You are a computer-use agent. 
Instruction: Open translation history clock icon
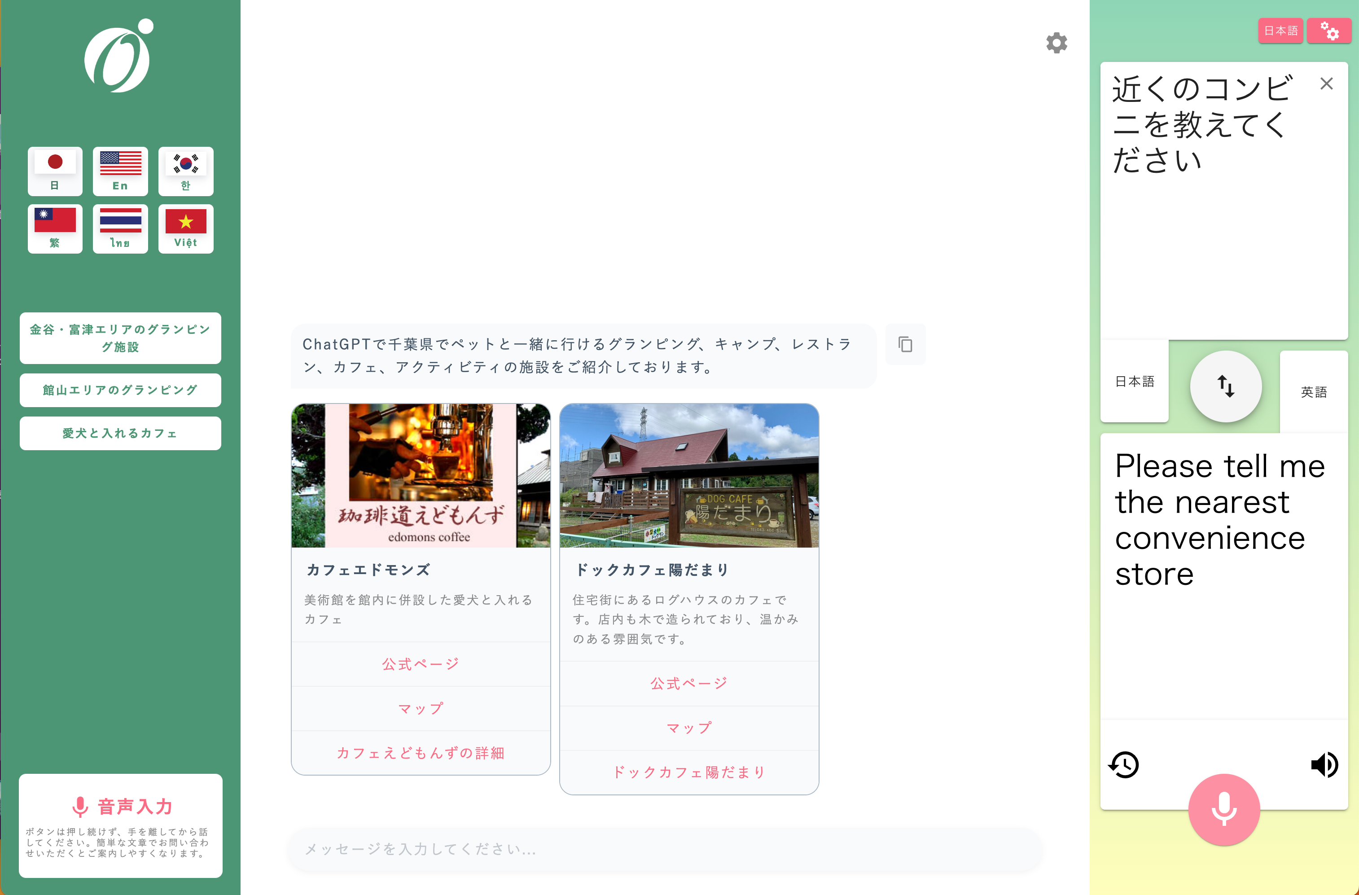coord(1124,765)
